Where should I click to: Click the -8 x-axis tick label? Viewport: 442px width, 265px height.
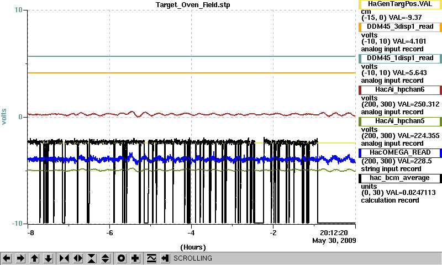point(30,233)
